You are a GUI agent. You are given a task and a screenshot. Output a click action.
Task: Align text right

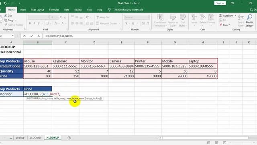(x=81, y=23)
